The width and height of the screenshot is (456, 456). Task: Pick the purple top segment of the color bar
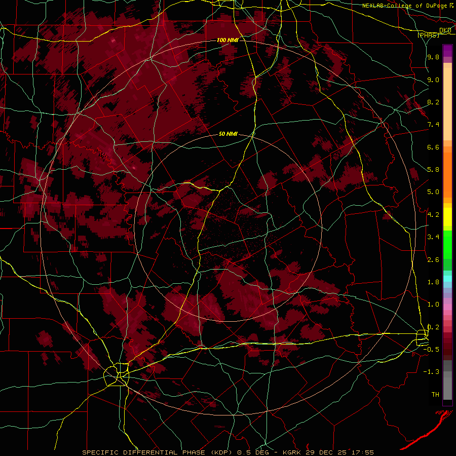click(x=447, y=51)
